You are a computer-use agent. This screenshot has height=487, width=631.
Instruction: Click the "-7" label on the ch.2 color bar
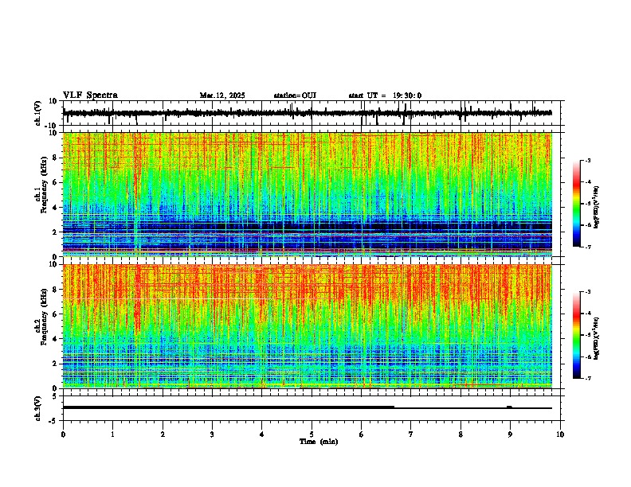click(588, 378)
